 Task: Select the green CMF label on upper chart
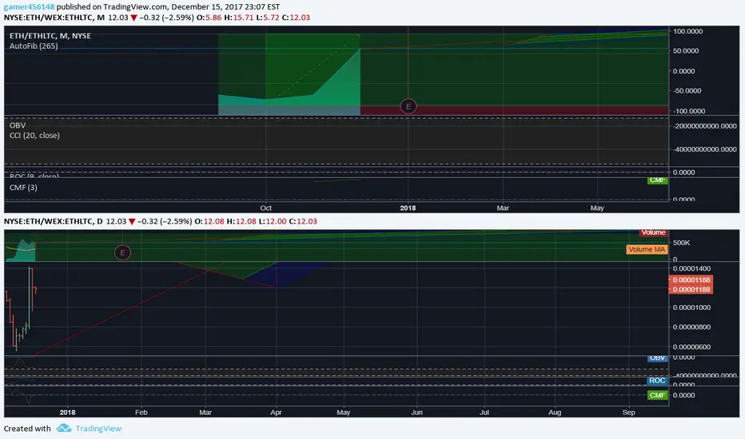coord(657,180)
